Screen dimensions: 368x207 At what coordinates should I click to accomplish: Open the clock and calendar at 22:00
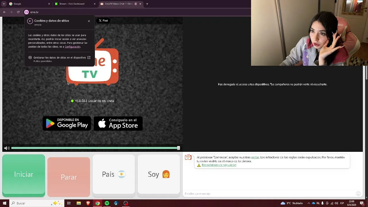(352, 203)
